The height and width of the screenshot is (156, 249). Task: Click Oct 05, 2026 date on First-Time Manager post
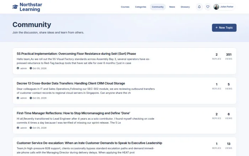tap(39, 128)
